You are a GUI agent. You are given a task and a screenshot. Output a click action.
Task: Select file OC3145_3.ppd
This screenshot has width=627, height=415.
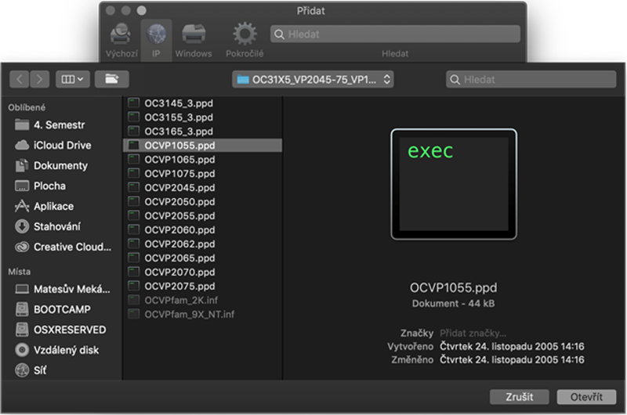pos(202,103)
